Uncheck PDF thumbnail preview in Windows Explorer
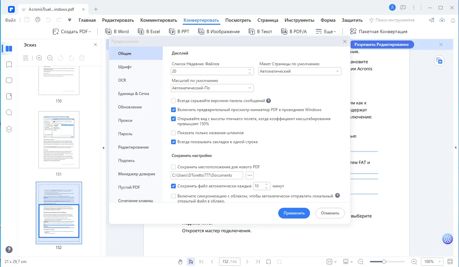Viewport: 459px width, 267px height. [173, 110]
